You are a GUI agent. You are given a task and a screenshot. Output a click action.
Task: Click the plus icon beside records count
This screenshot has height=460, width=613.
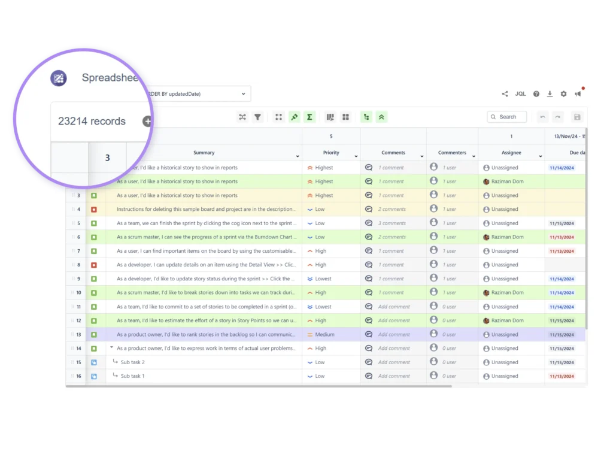tap(147, 121)
